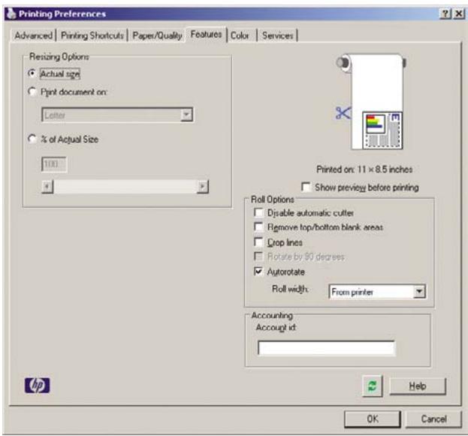Click the 'Printed on: 11 x 8.5 inches' text
The image size is (468, 436).
[x=364, y=170]
